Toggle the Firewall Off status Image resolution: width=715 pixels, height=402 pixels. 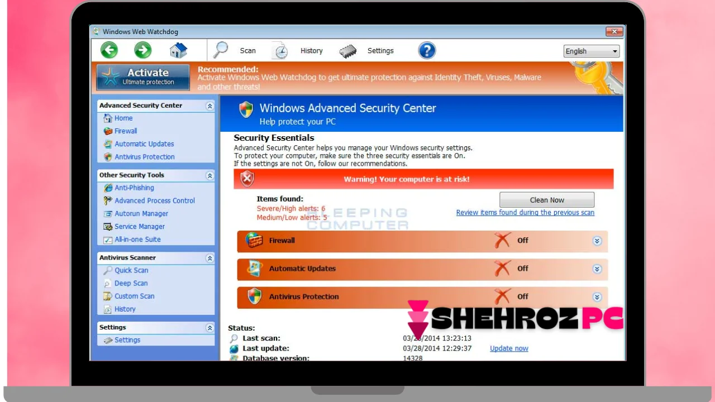512,241
